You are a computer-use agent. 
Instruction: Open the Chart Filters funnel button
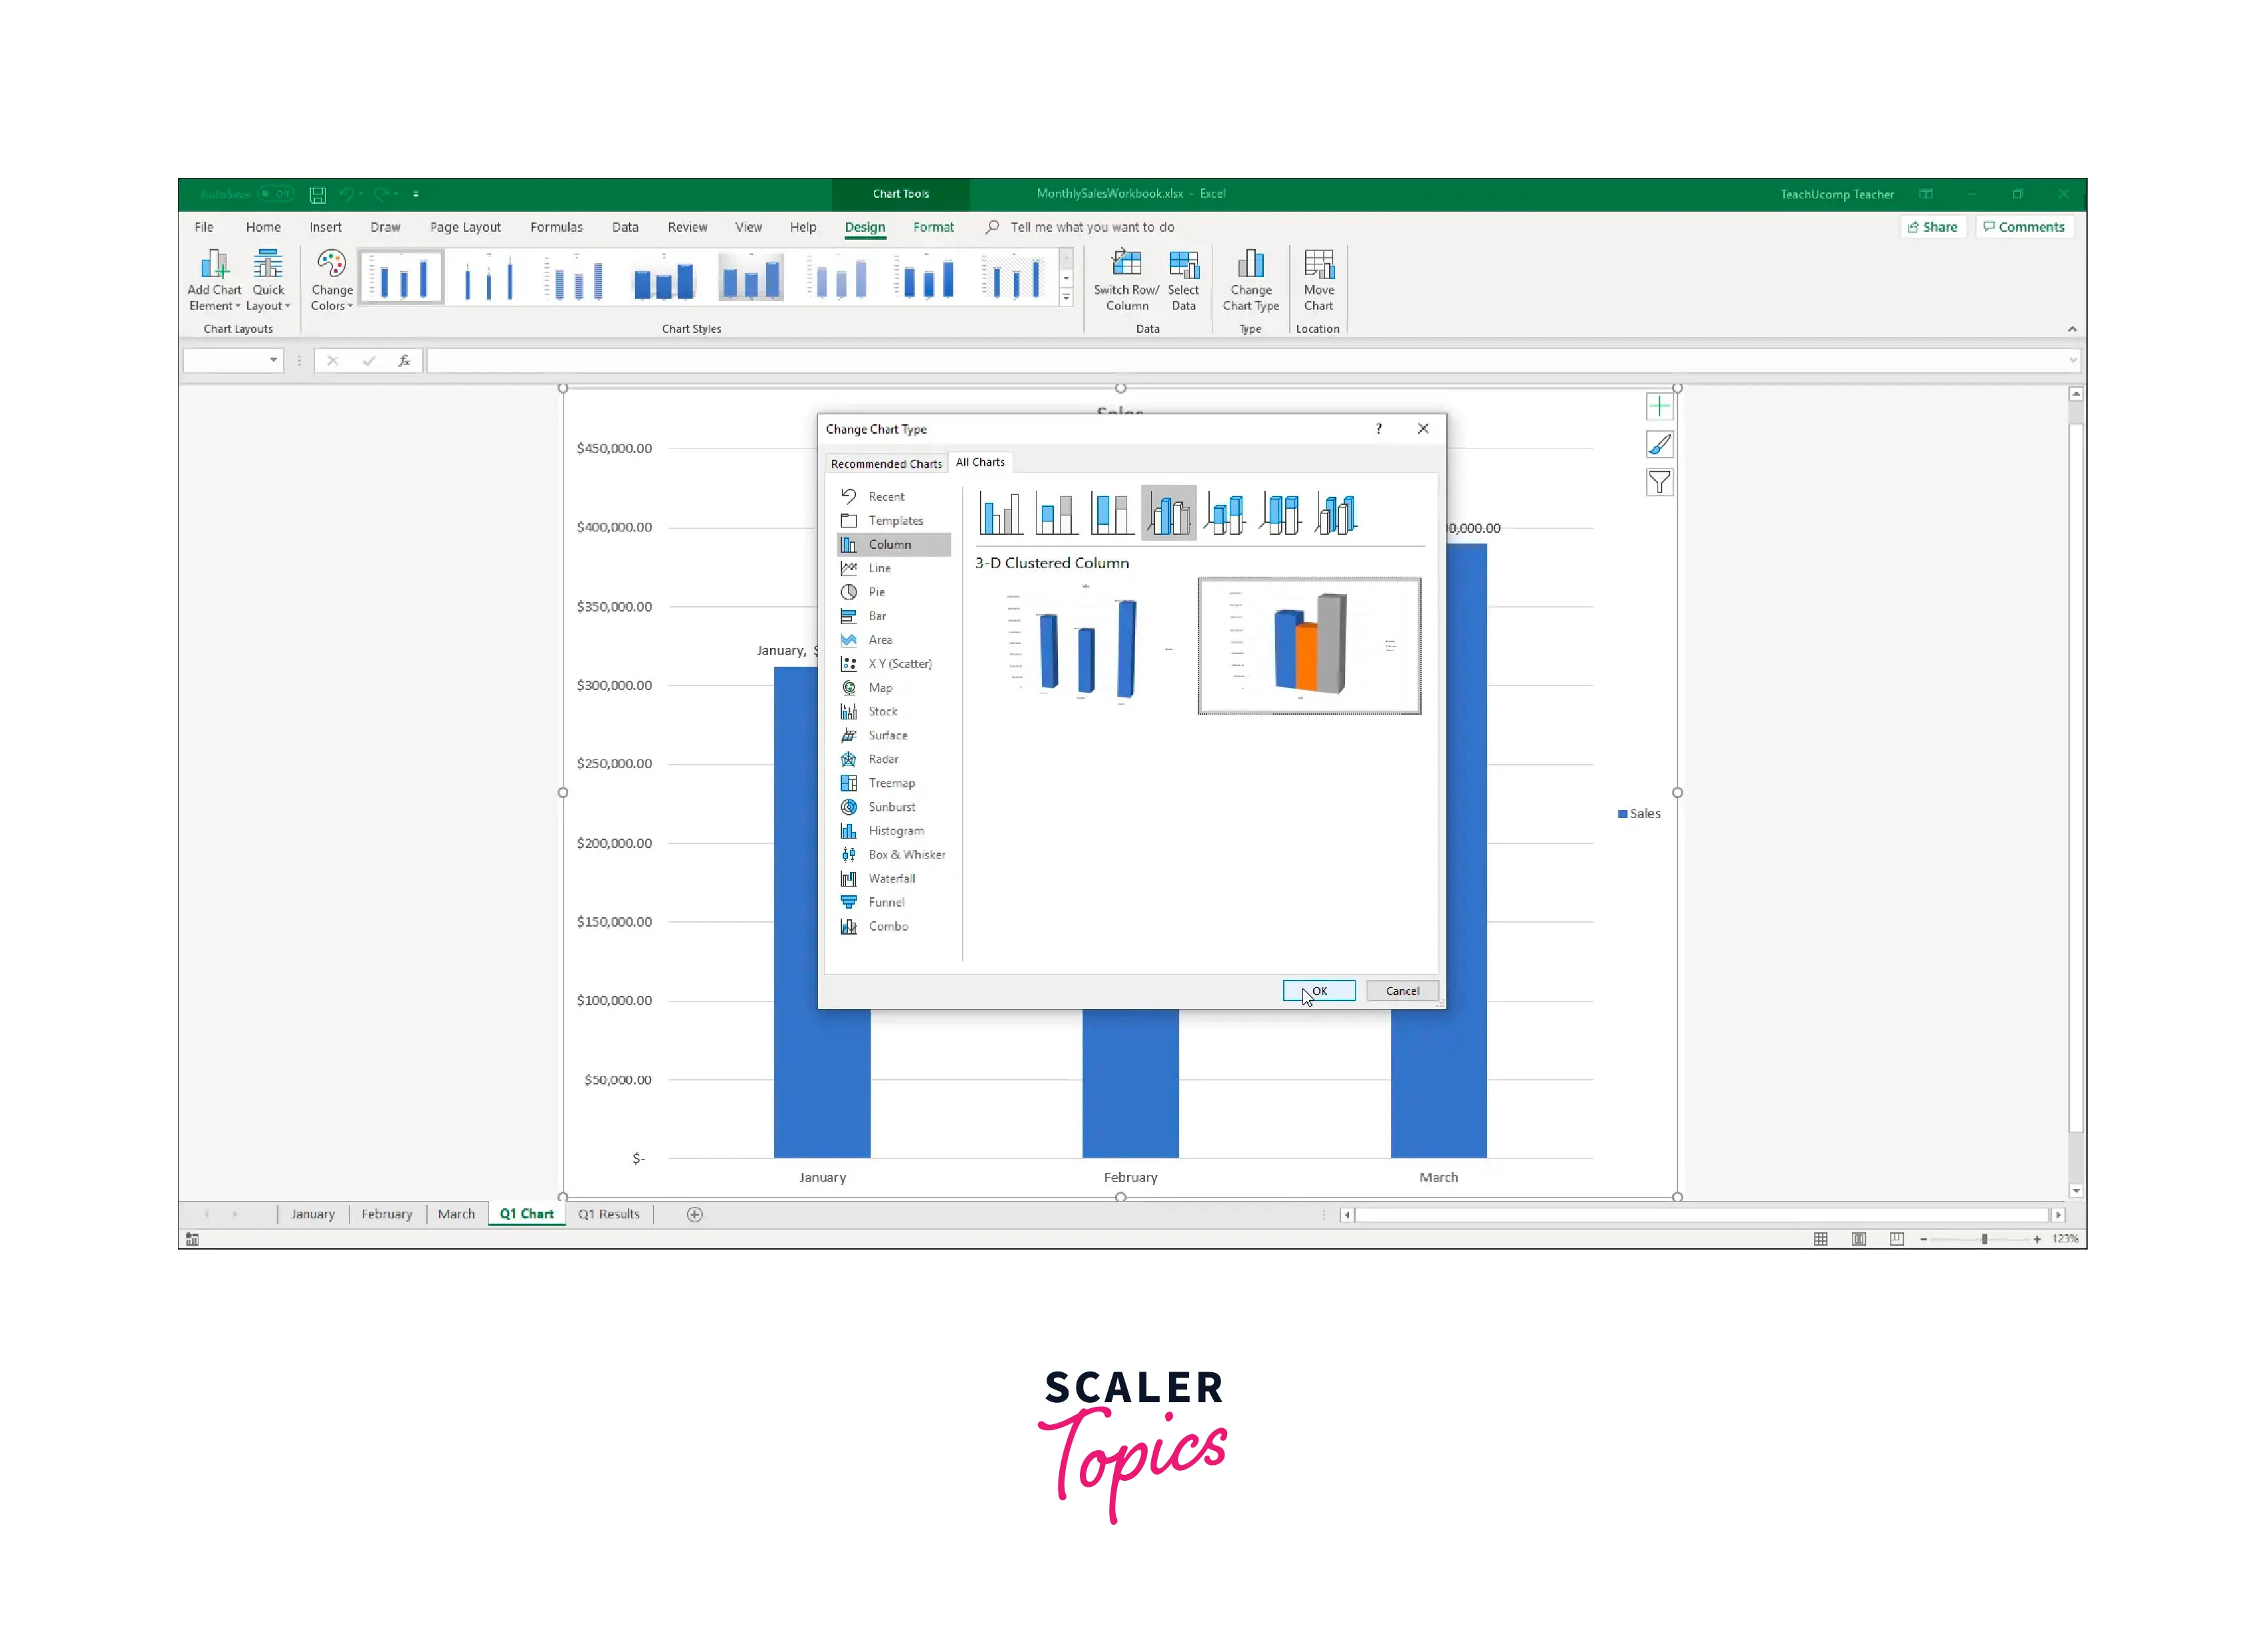1659,483
